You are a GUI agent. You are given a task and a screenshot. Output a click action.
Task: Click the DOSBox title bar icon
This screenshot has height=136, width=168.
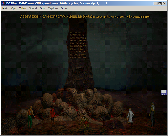pyautogui.click(x=3, y=3)
